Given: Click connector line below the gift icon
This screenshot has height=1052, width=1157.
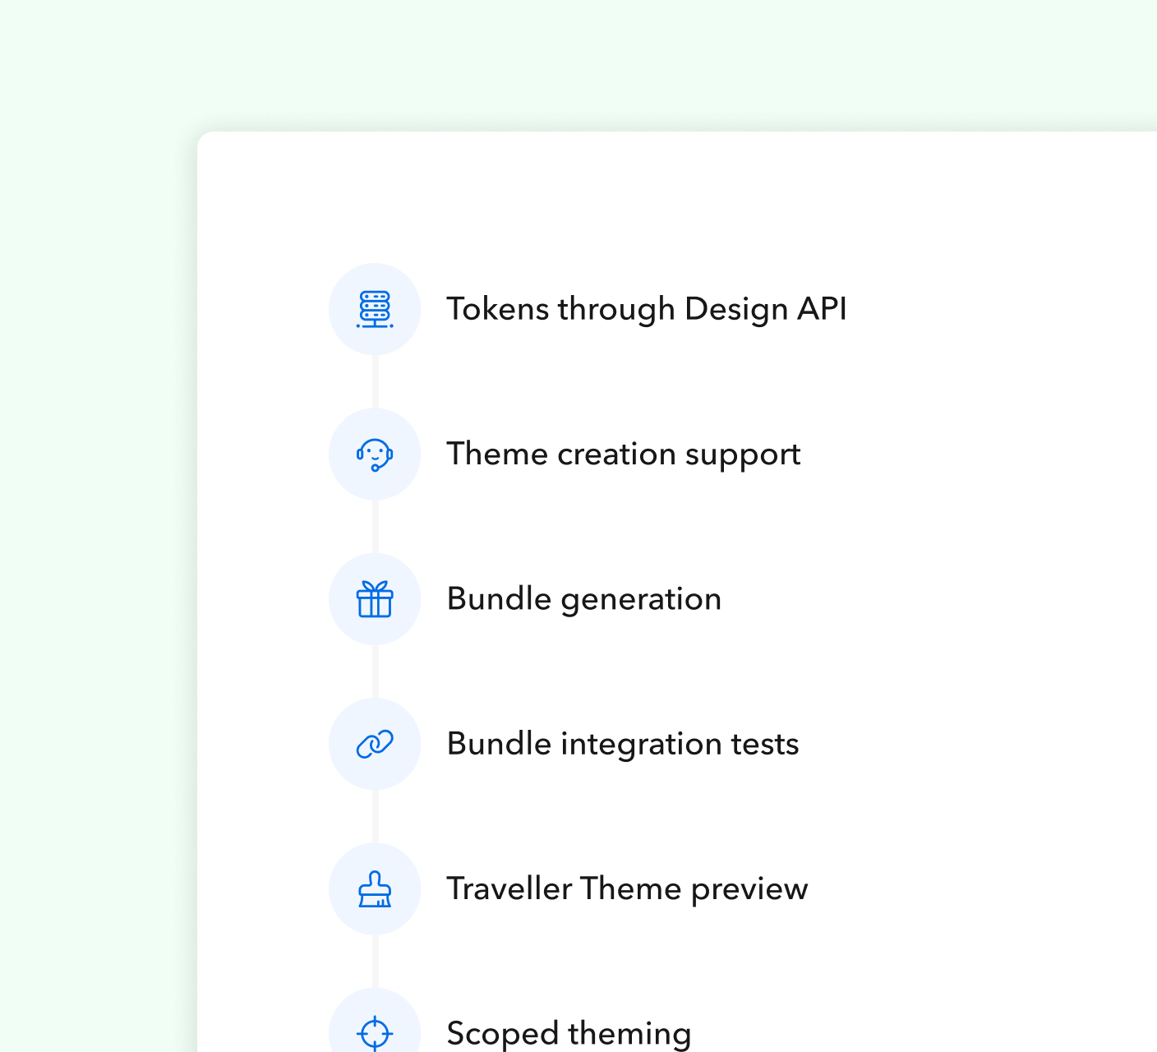Looking at the screenshot, I should 376,671.
